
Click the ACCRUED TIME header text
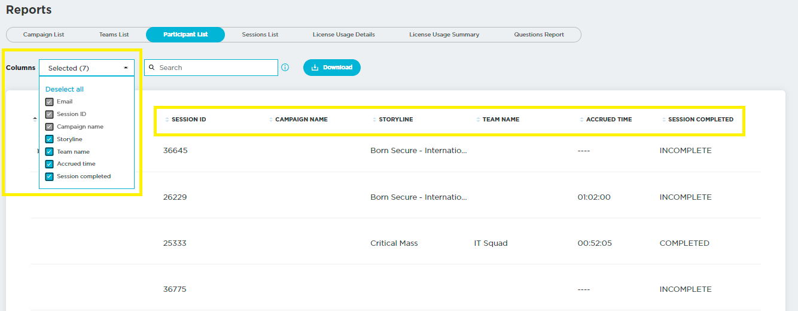pyautogui.click(x=609, y=120)
